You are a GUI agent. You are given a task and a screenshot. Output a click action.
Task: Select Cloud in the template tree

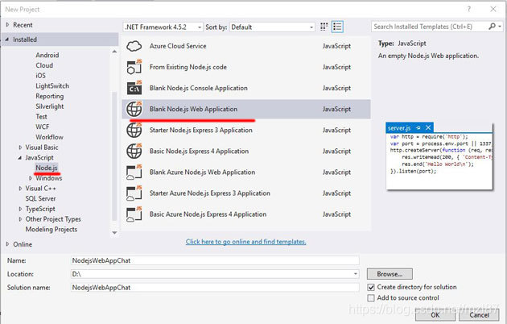point(44,65)
